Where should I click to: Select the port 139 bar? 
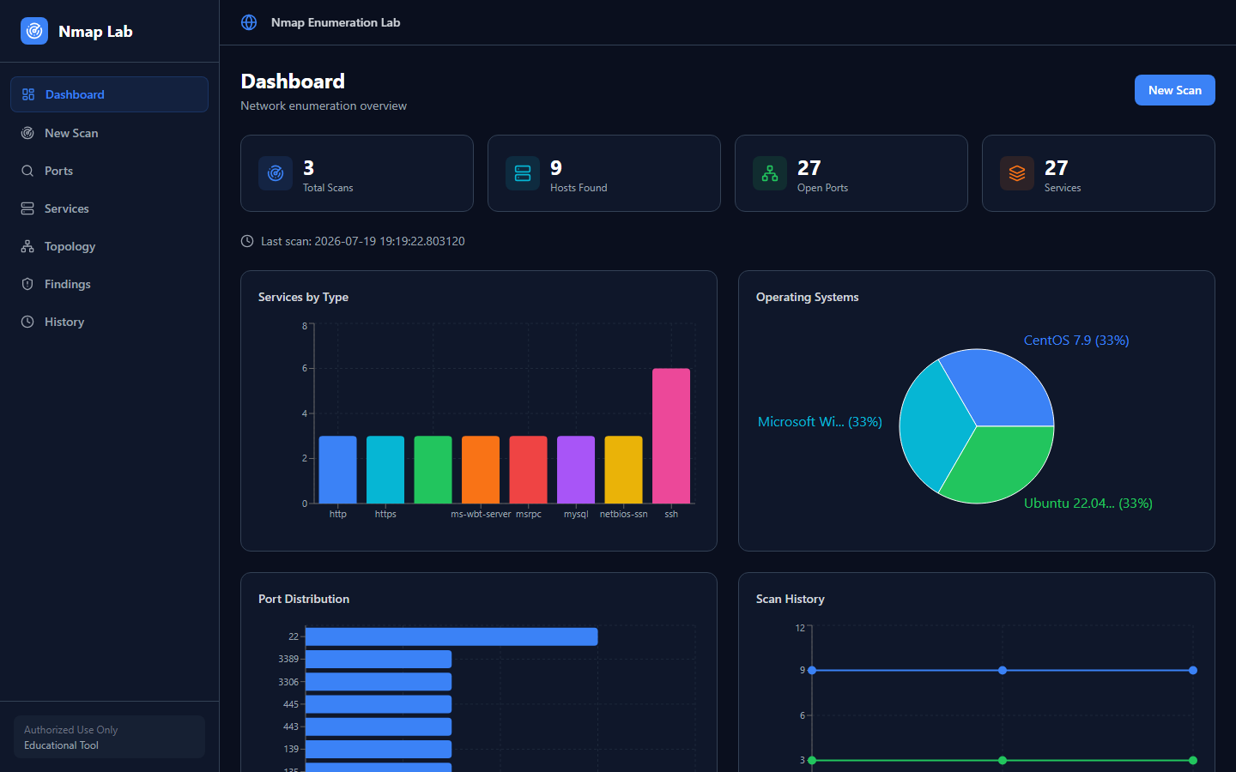click(379, 749)
